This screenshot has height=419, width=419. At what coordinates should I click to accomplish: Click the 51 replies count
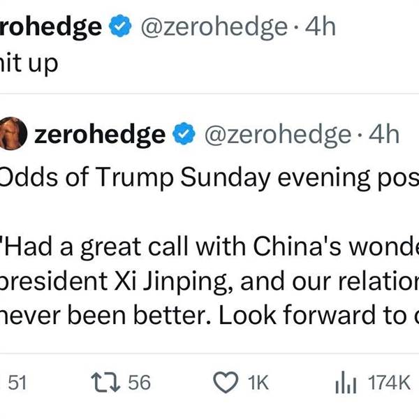pos(16,383)
